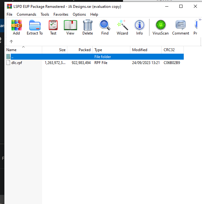Open the Tools menu
Viewport: 202px width, 204px height.
point(45,14)
